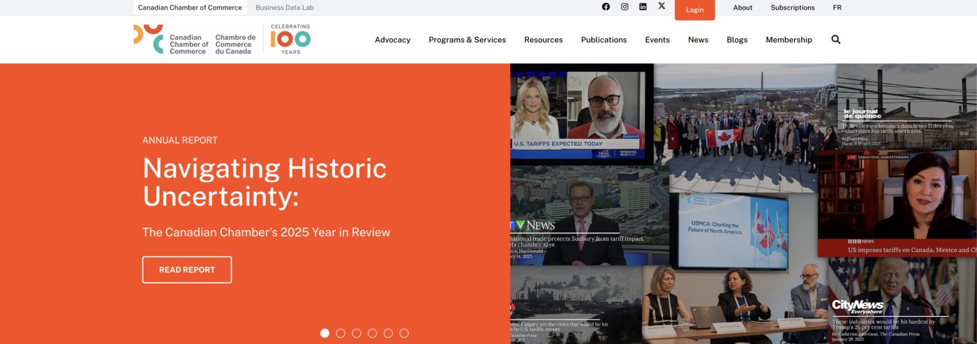Select the sixth carousel slide dot
977x344 pixels.
[x=404, y=334]
